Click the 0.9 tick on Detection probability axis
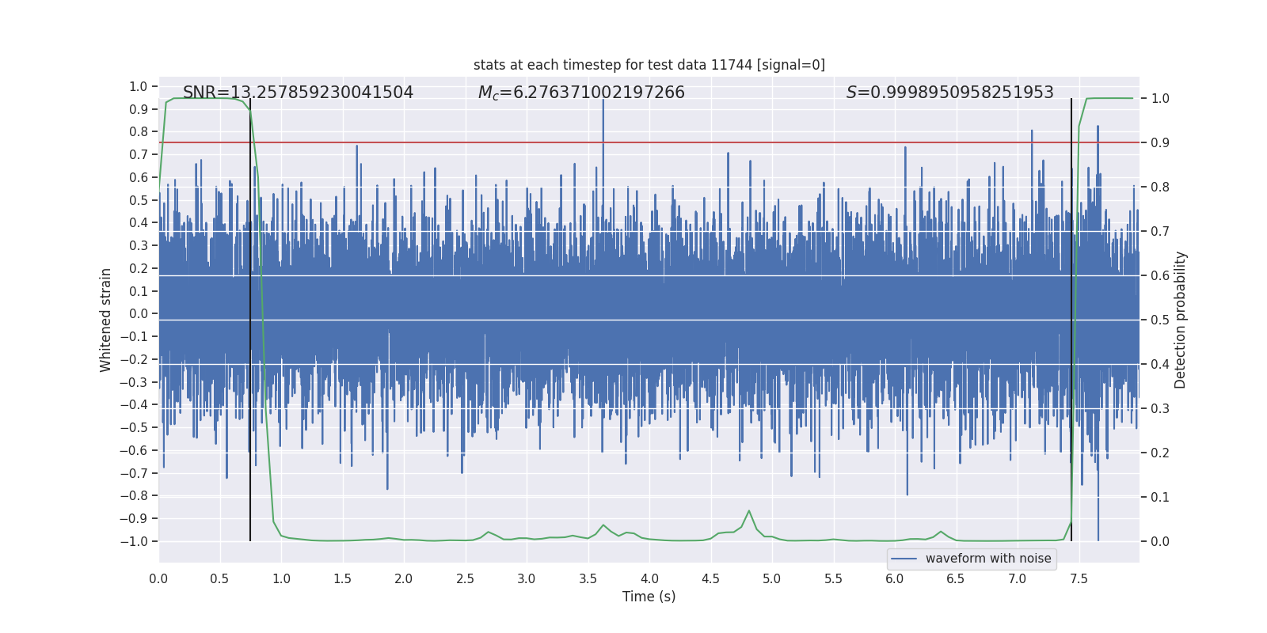The height and width of the screenshot is (633, 1267). point(1160,143)
